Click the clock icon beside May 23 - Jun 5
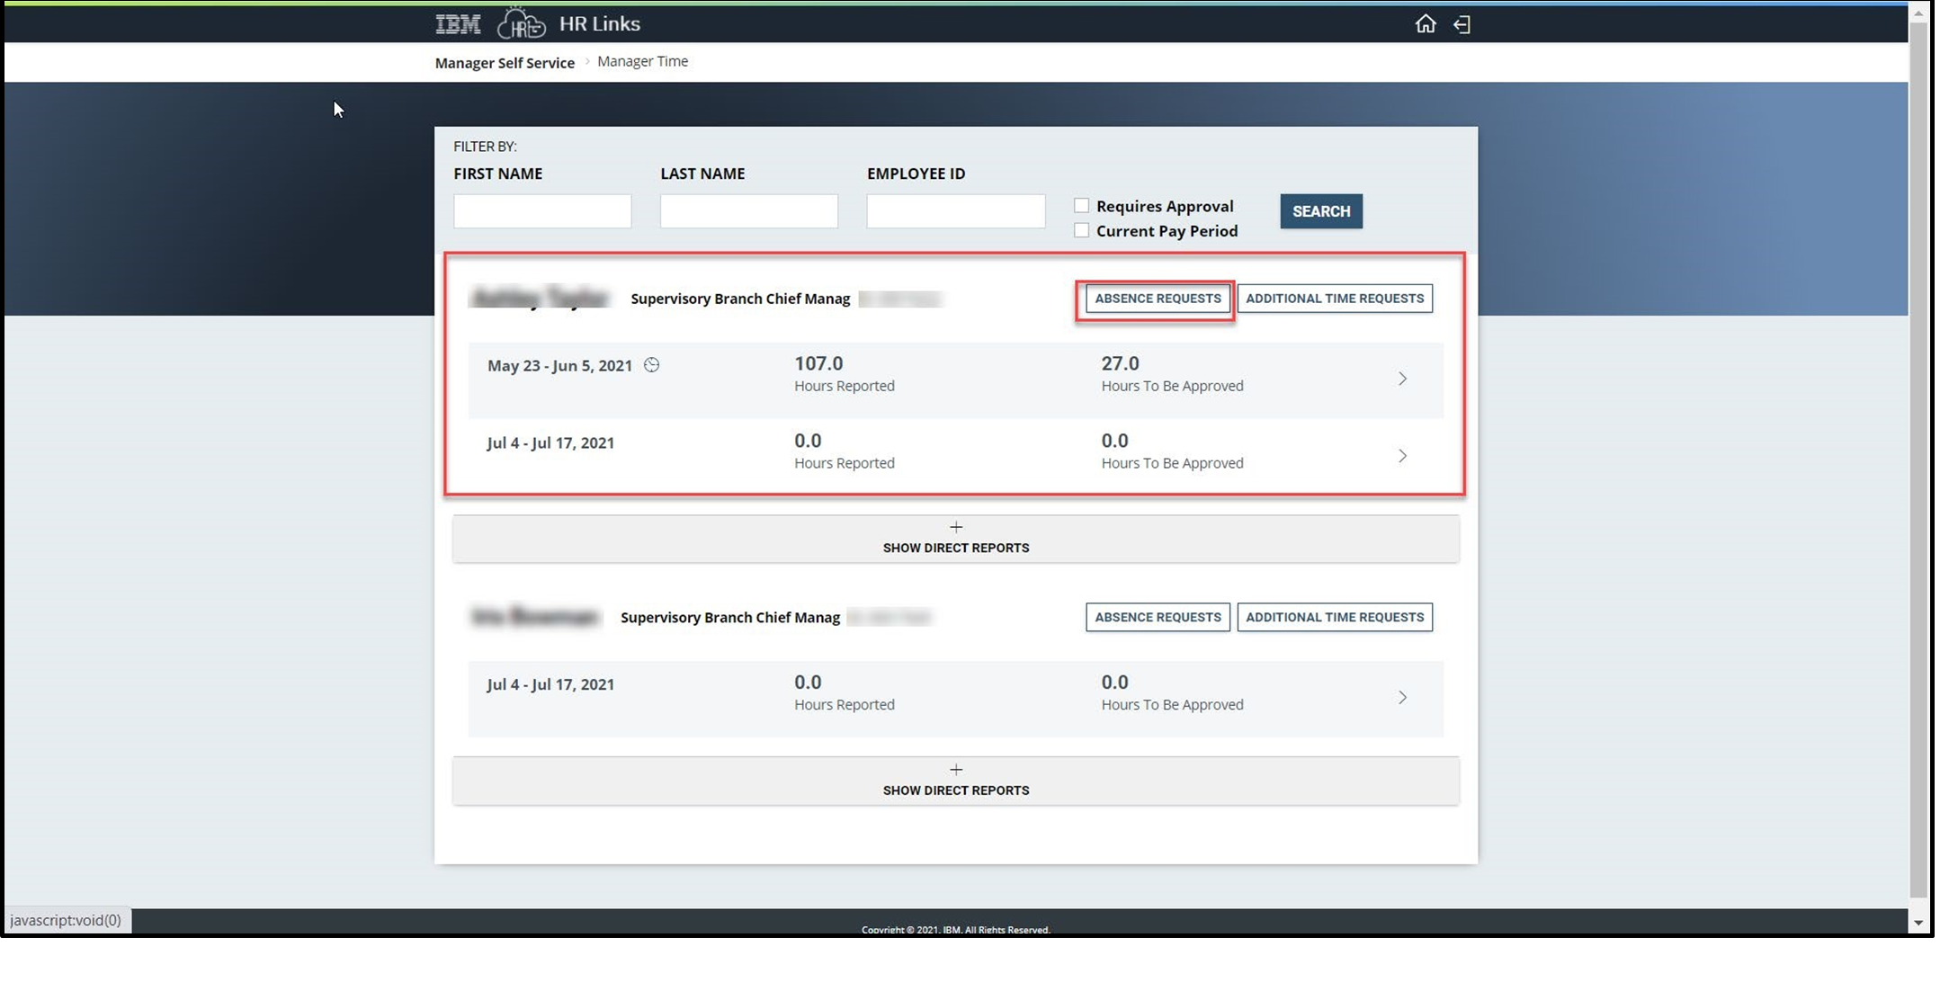The height and width of the screenshot is (982, 1949). (x=652, y=365)
